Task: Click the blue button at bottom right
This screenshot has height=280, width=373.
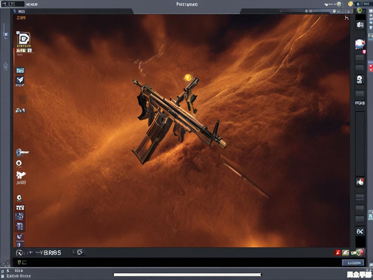Action: click(x=353, y=263)
